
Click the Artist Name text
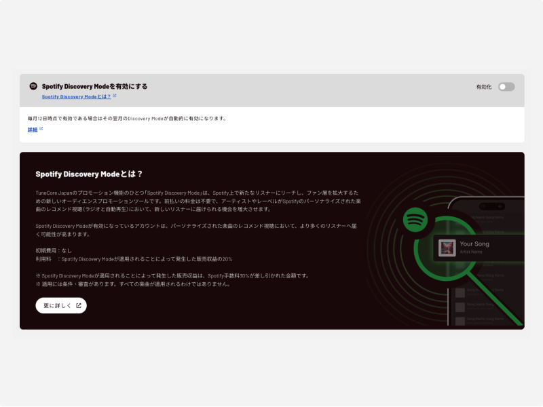pyautogui.click(x=472, y=252)
